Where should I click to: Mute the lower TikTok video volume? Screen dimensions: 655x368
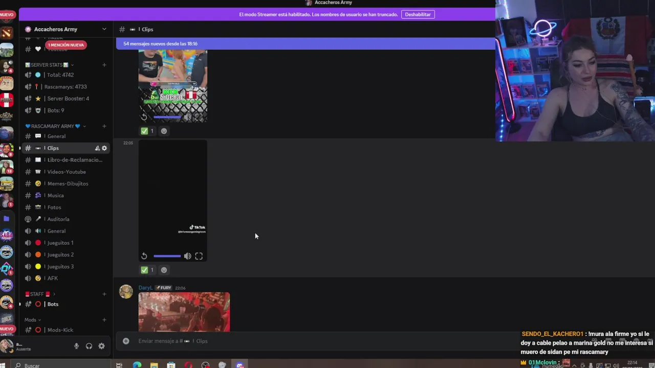(188, 256)
